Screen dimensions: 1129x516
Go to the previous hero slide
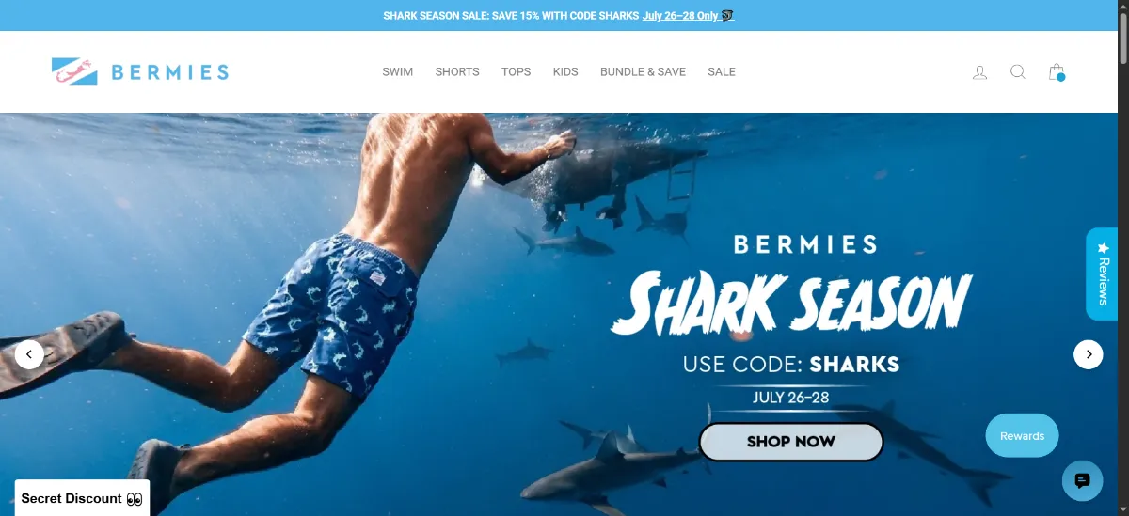point(29,354)
